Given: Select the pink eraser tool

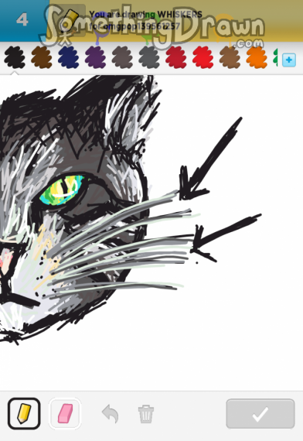Looking at the screenshot, I should 65,413.
